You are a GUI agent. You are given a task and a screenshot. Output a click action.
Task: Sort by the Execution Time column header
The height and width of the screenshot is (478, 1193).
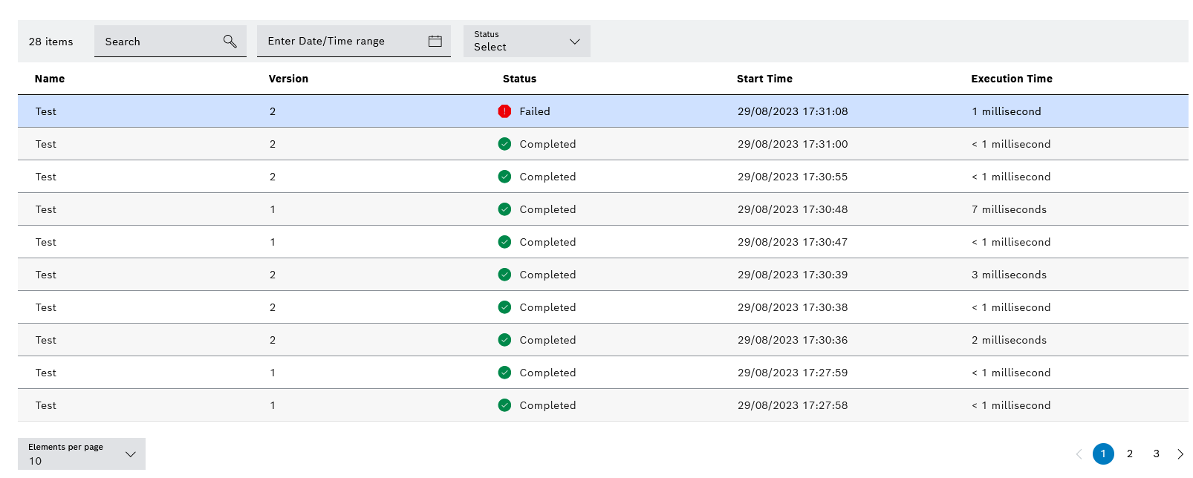click(1012, 79)
